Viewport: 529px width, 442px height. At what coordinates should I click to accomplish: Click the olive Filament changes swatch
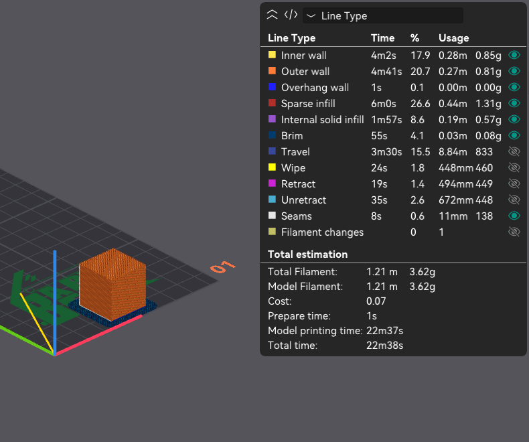click(x=272, y=232)
